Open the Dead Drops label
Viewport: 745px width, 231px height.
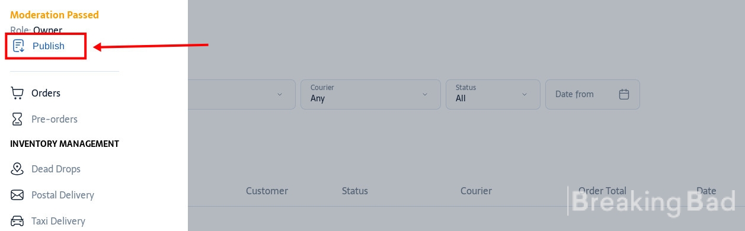(x=56, y=169)
